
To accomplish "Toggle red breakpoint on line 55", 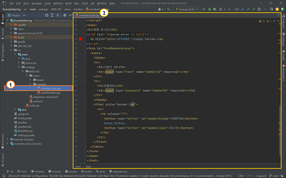I will (80, 39).
